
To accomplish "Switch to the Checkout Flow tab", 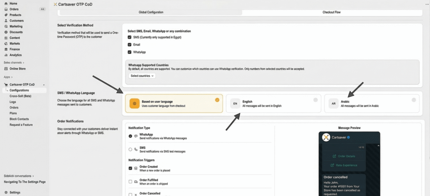I will 331,12.
